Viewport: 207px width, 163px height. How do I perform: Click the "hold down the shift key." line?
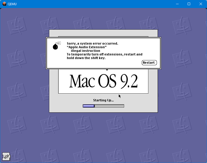click(x=86, y=58)
